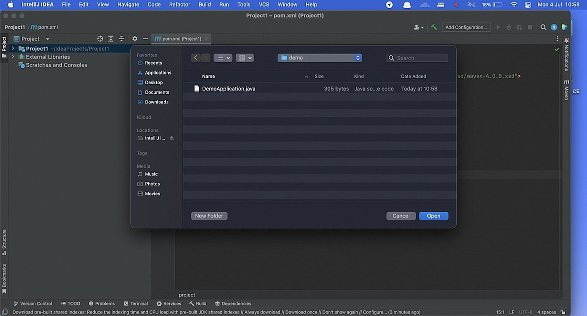The height and width of the screenshot is (316, 587).
Task: Expand the Project1 tree node
Action: [13, 48]
